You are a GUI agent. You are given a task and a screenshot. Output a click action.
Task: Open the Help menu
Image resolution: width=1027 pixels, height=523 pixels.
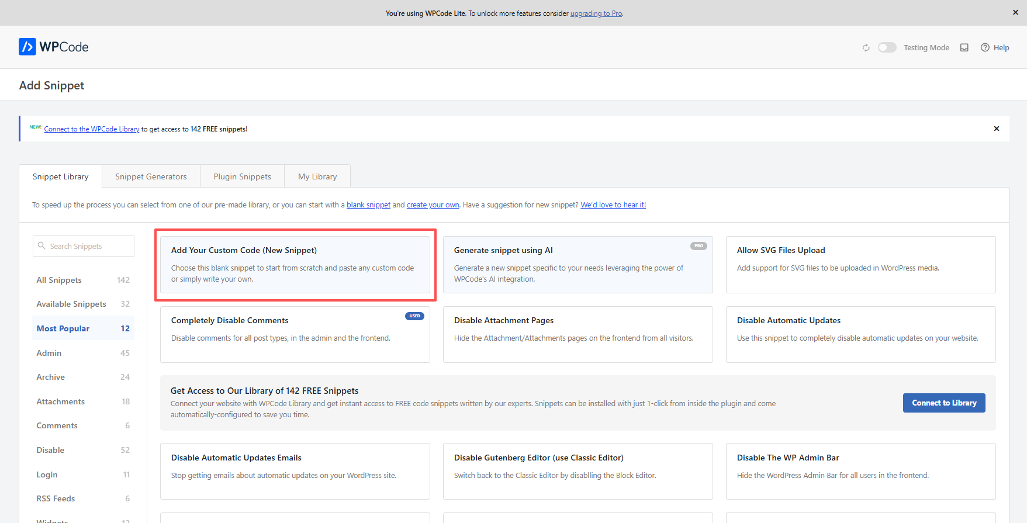click(x=995, y=48)
